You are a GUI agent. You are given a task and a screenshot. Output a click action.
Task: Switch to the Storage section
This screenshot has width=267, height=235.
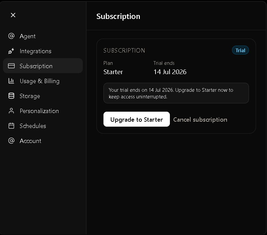click(43, 96)
